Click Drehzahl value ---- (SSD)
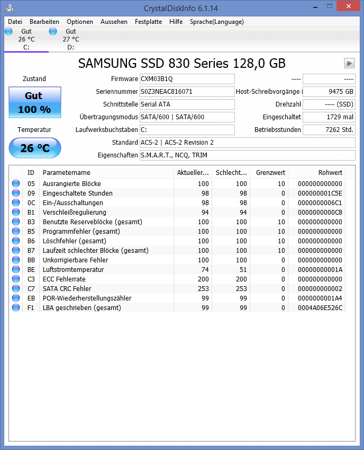Image resolution: width=364 pixels, height=450 pixels. coord(329,104)
